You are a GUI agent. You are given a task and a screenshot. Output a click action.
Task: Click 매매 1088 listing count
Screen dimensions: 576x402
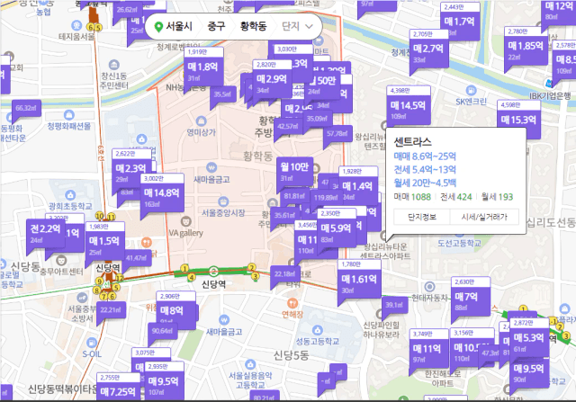pyautogui.click(x=412, y=197)
